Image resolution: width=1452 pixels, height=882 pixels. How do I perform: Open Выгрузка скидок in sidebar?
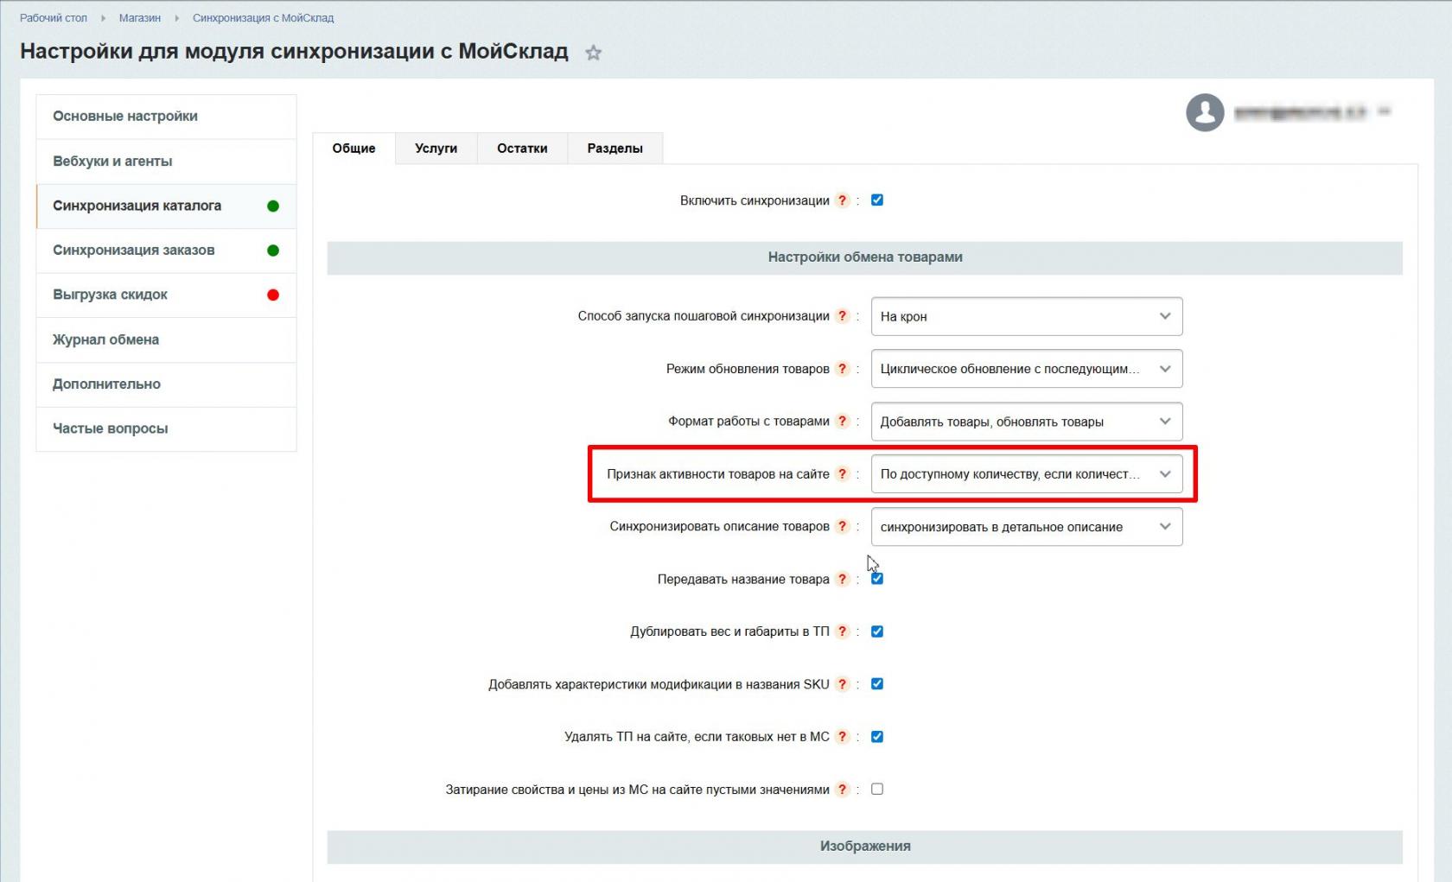click(166, 295)
